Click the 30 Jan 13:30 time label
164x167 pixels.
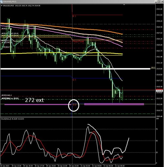click(x=16, y=166)
